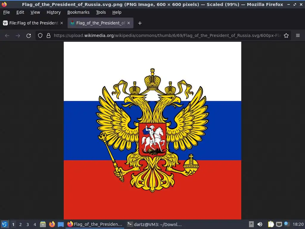Go back to previous page
This screenshot has width=305, height=229.
pos(7,36)
